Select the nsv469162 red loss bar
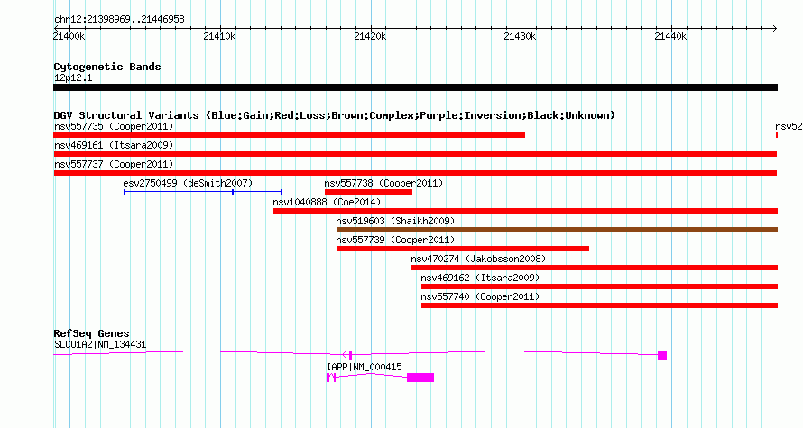 (600, 287)
